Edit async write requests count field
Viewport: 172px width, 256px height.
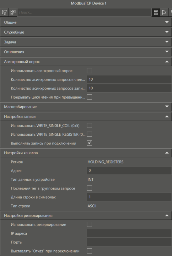(129, 88)
